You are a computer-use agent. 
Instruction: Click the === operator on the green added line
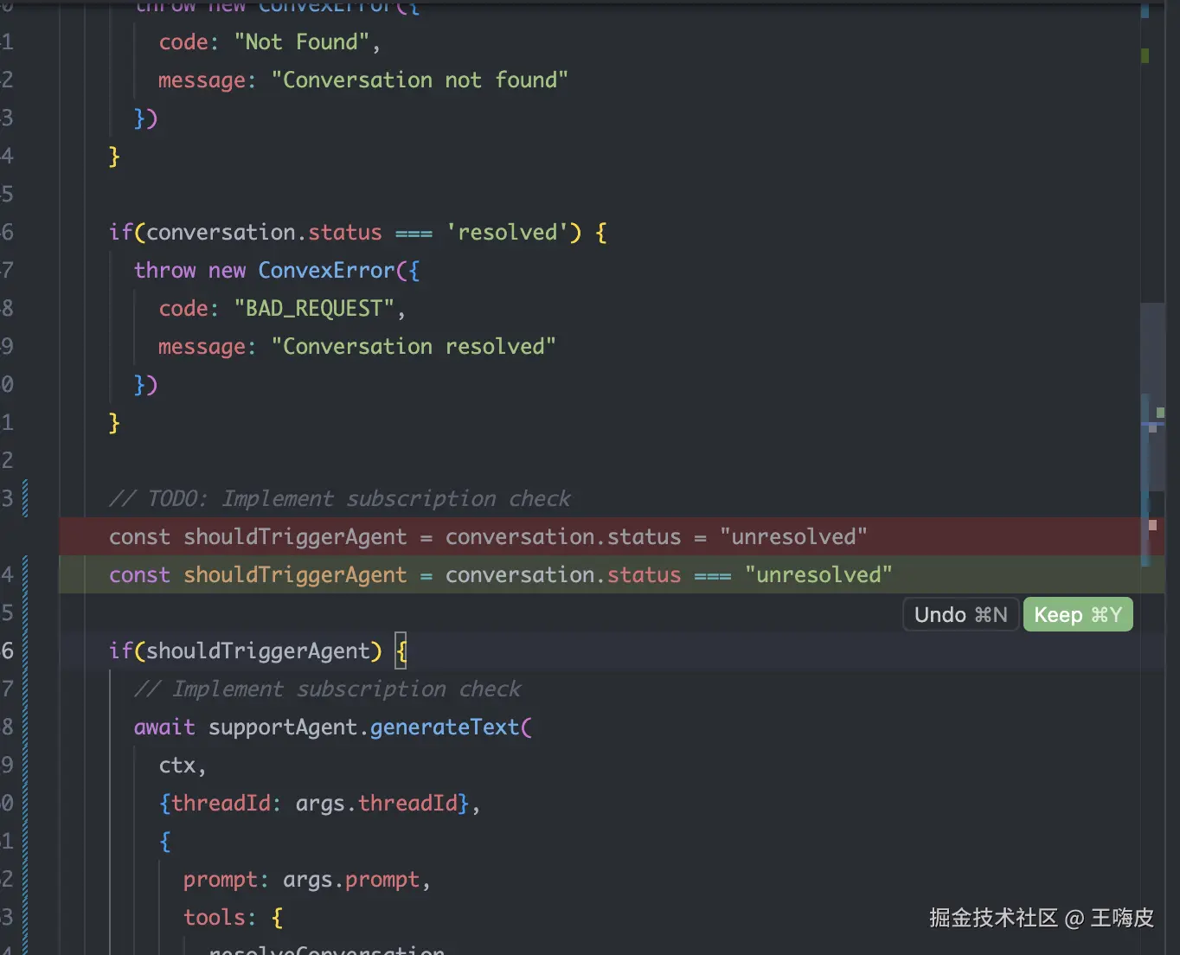tap(713, 575)
